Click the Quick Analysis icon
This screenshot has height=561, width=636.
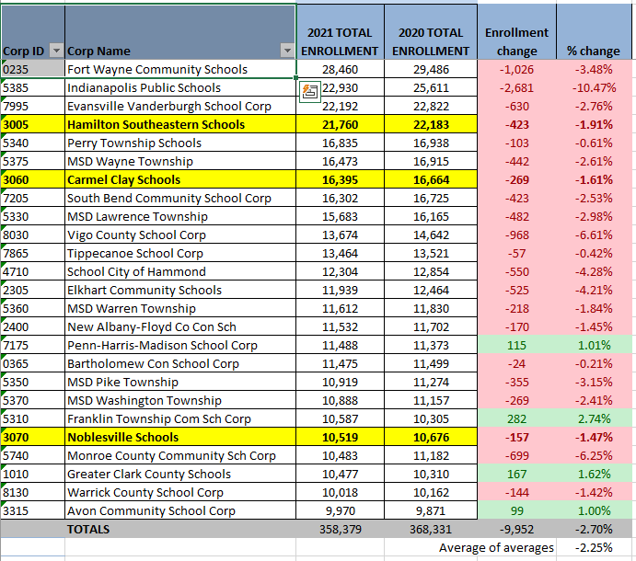[310, 92]
